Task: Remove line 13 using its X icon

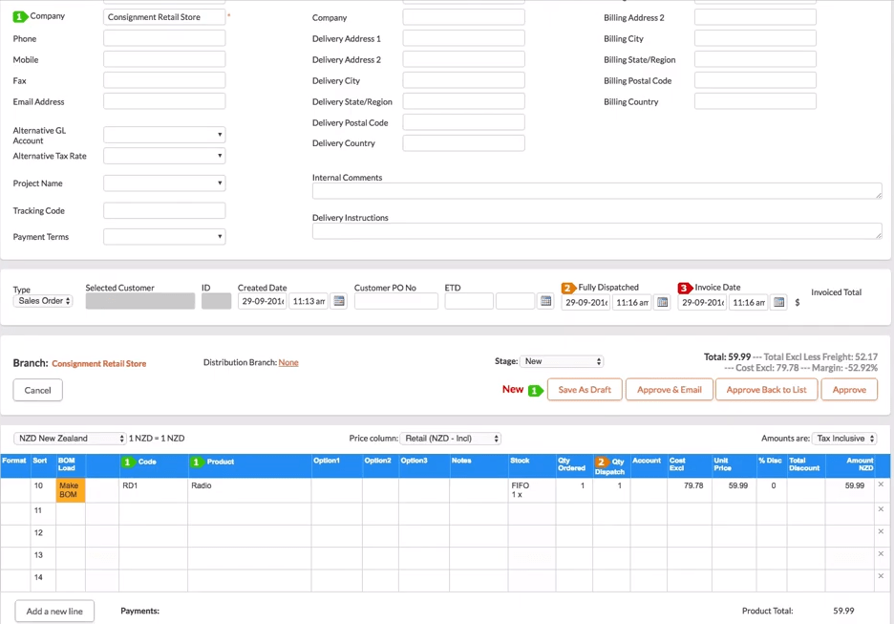Action: pos(881,554)
